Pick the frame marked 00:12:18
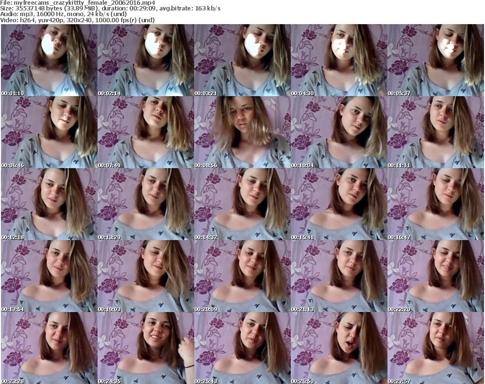The height and width of the screenshot is (384, 485). [x=49, y=204]
